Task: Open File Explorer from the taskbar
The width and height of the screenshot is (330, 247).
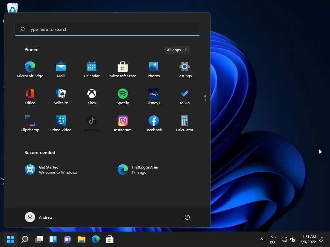Action: [82, 239]
